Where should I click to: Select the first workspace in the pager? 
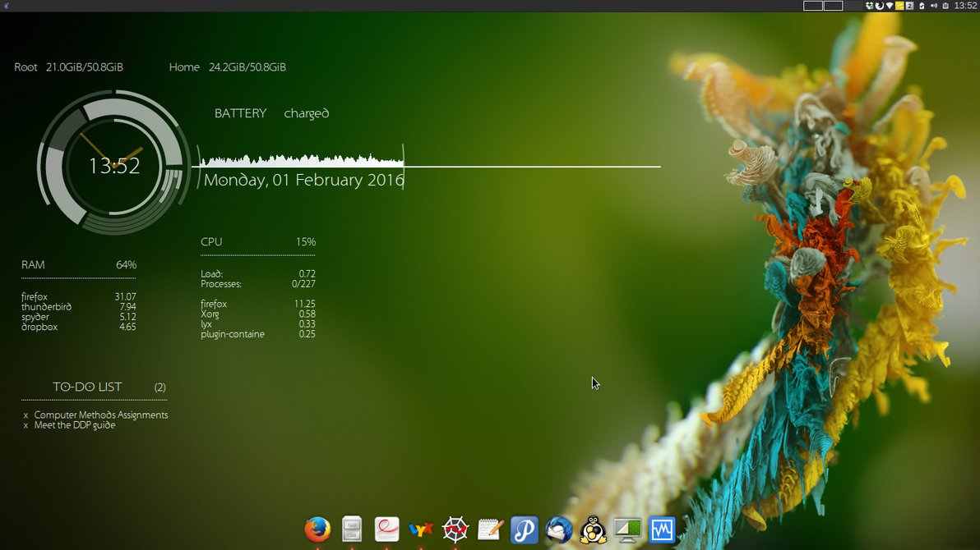(x=814, y=5)
